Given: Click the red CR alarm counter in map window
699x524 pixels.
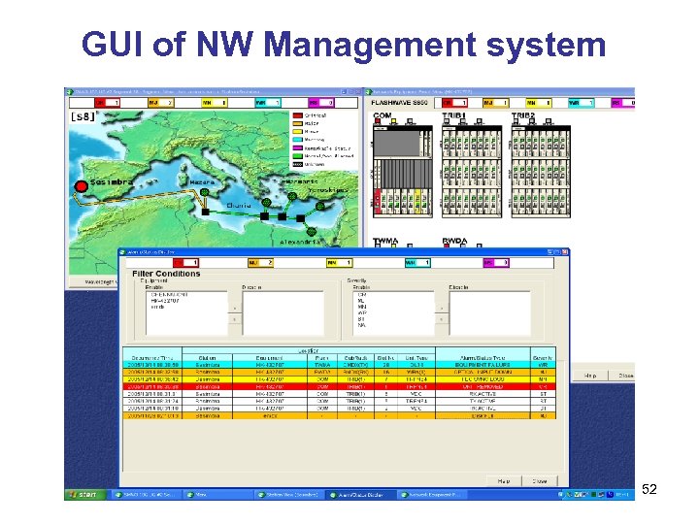Looking at the screenshot, I should pos(108,103).
